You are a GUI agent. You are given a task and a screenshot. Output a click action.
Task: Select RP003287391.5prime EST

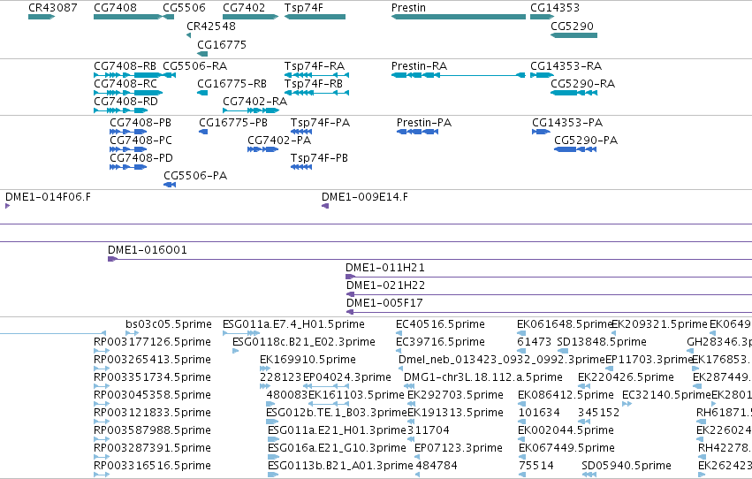pyautogui.click(x=102, y=457)
